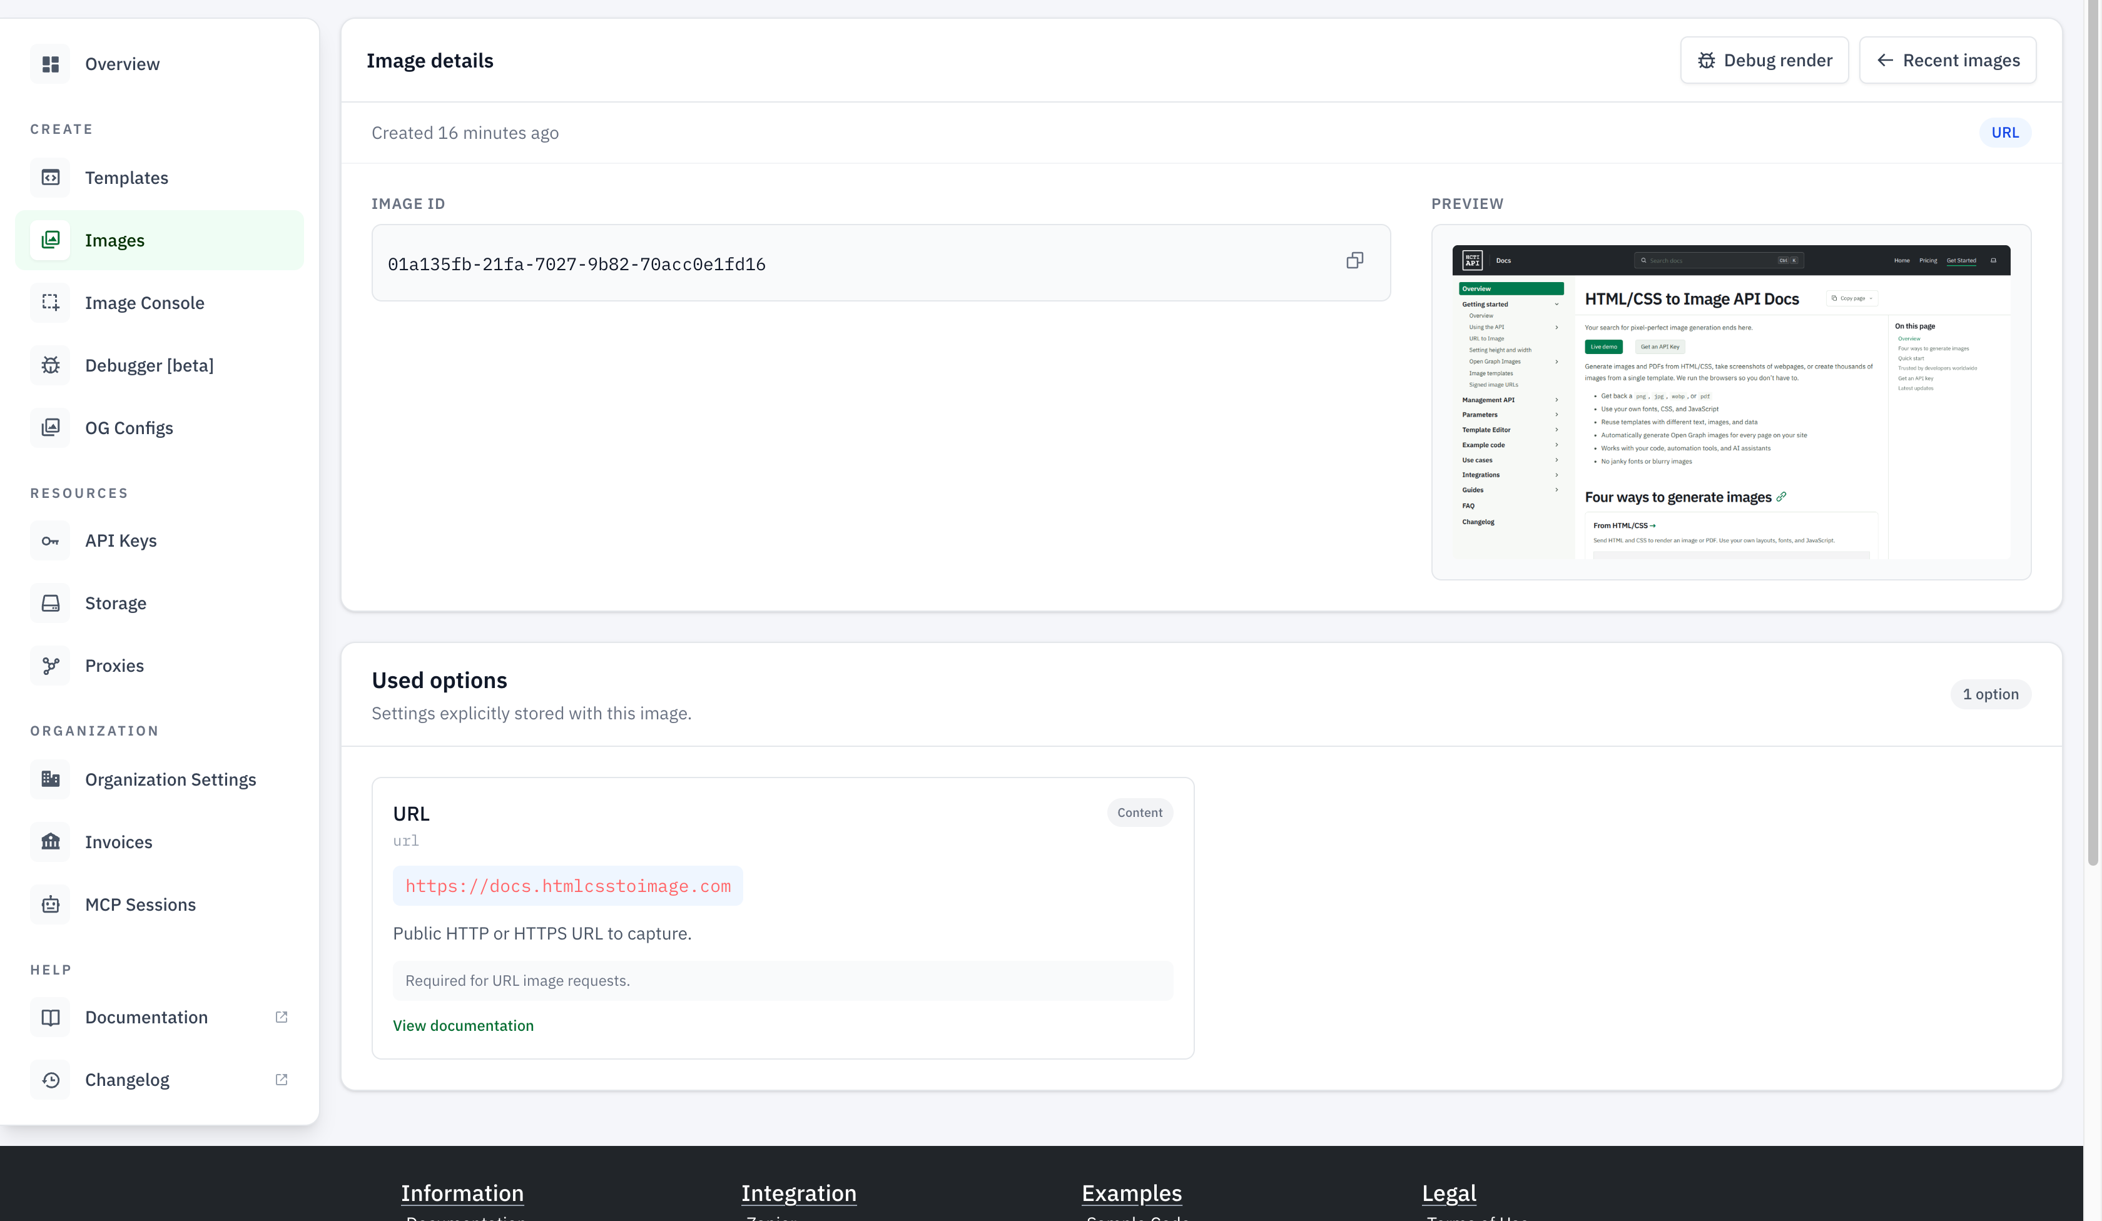Click 'Created 16 minutes ago' text
The height and width of the screenshot is (1221, 2102).
[x=465, y=133]
